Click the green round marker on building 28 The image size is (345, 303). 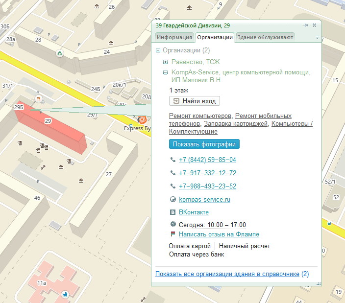pos(60,53)
